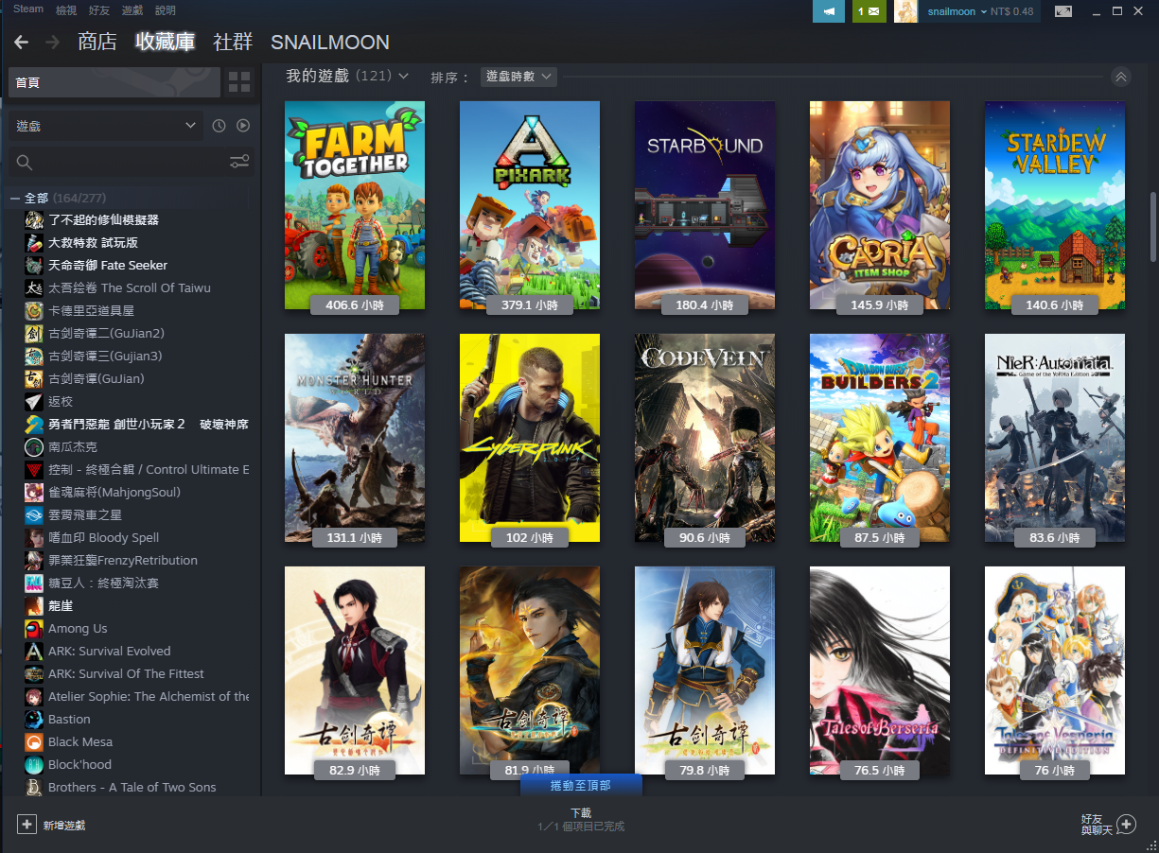Collapse the 全部 (164/277) list

(x=15, y=199)
